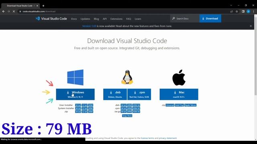
Task: Click the Windows logo image
Action: [x=75, y=77]
